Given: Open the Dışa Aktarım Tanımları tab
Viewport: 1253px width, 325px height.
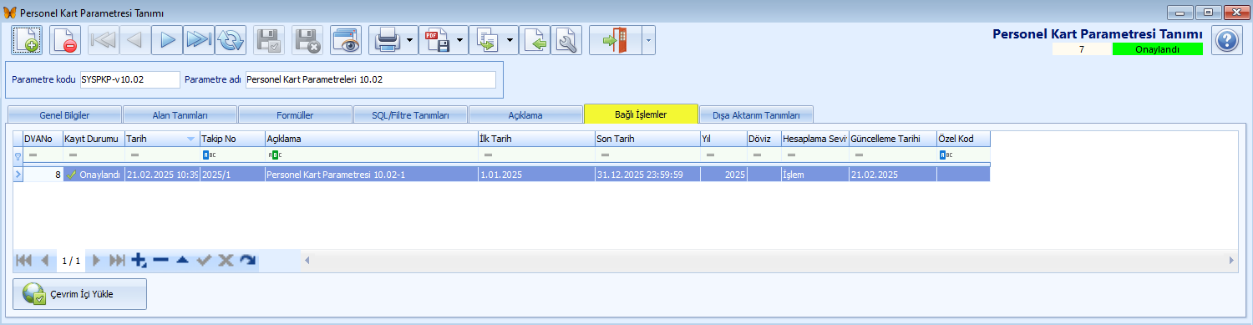Looking at the screenshot, I should pyautogui.click(x=756, y=114).
